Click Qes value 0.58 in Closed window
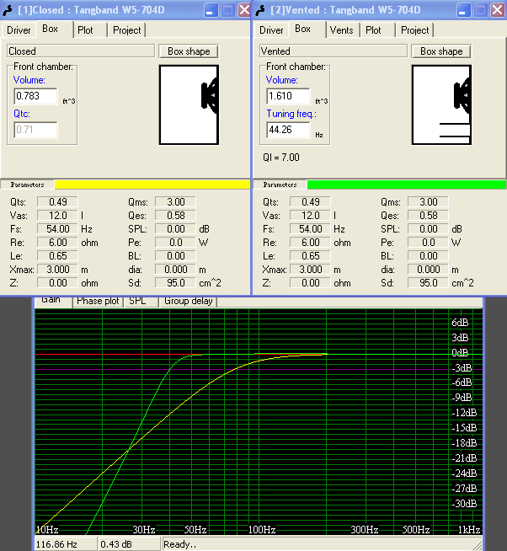The height and width of the screenshot is (551, 507). [x=175, y=216]
